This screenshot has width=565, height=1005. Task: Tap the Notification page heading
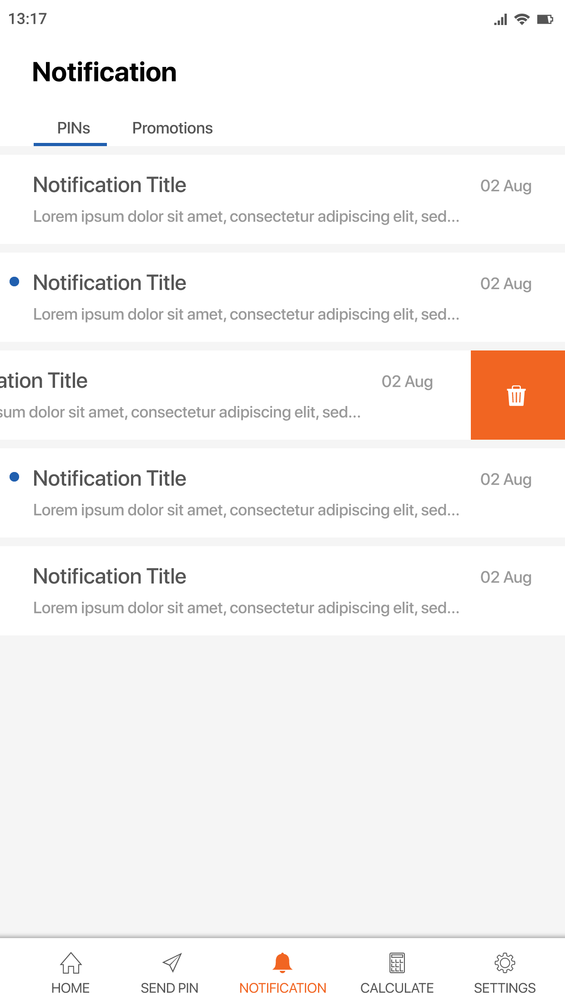[105, 72]
